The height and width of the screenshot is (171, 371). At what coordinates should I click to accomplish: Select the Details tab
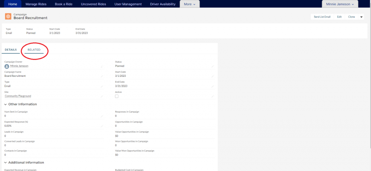coord(11,50)
